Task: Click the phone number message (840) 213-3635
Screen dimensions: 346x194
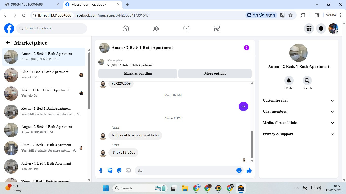Action: pyautogui.click(x=123, y=152)
